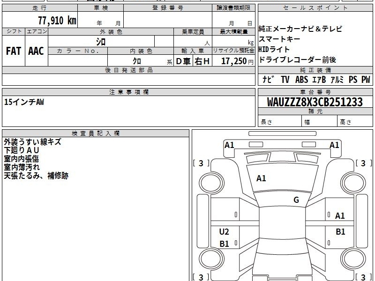Select the スマートキー sales point

point(279,39)
